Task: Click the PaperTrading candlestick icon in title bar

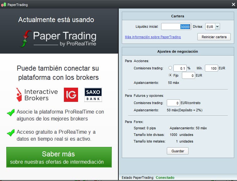Action: click(4, 4)
